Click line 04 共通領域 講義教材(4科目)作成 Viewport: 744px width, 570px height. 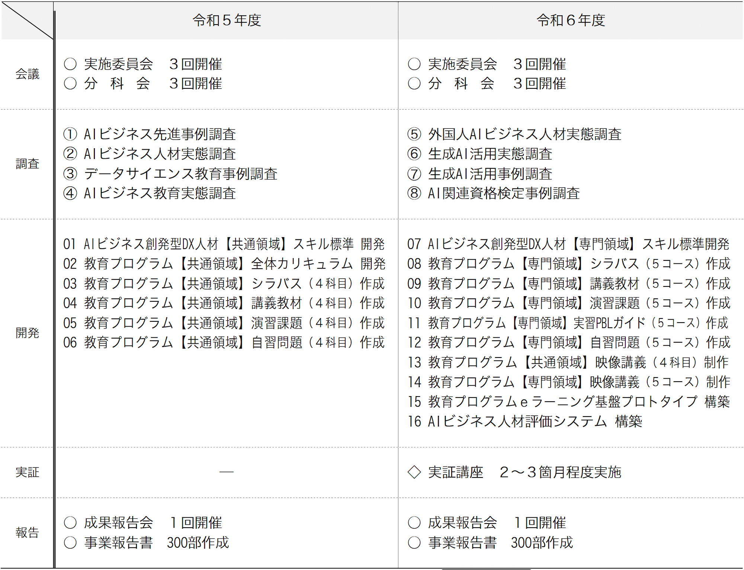coord(224,303)
